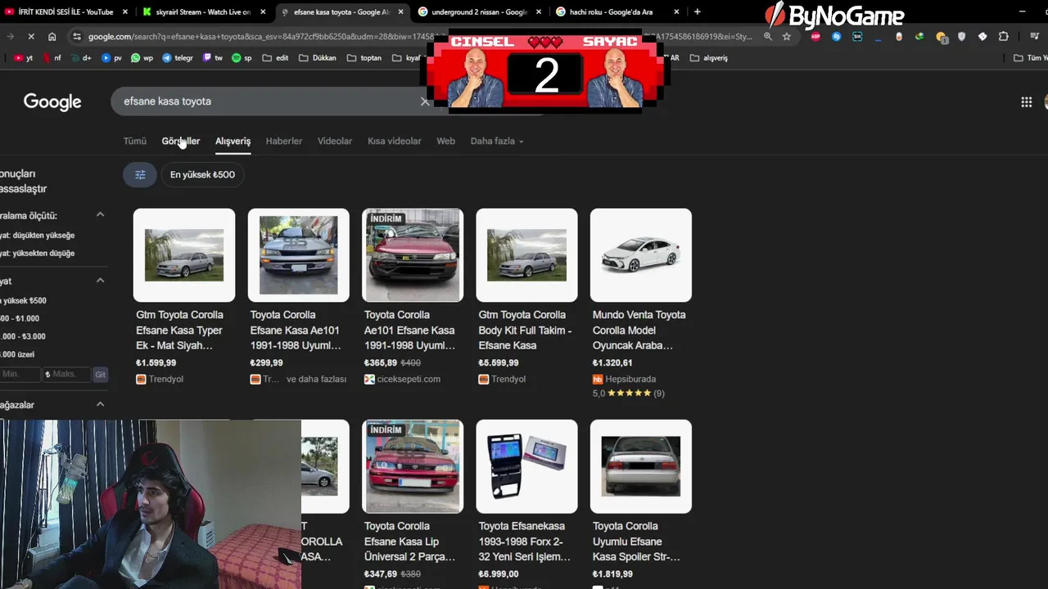Image resolution: width=1048 pixels, height=589 pixels.
Task: Open the 'tw' Twitch bookmark
Action: [212, 58]
